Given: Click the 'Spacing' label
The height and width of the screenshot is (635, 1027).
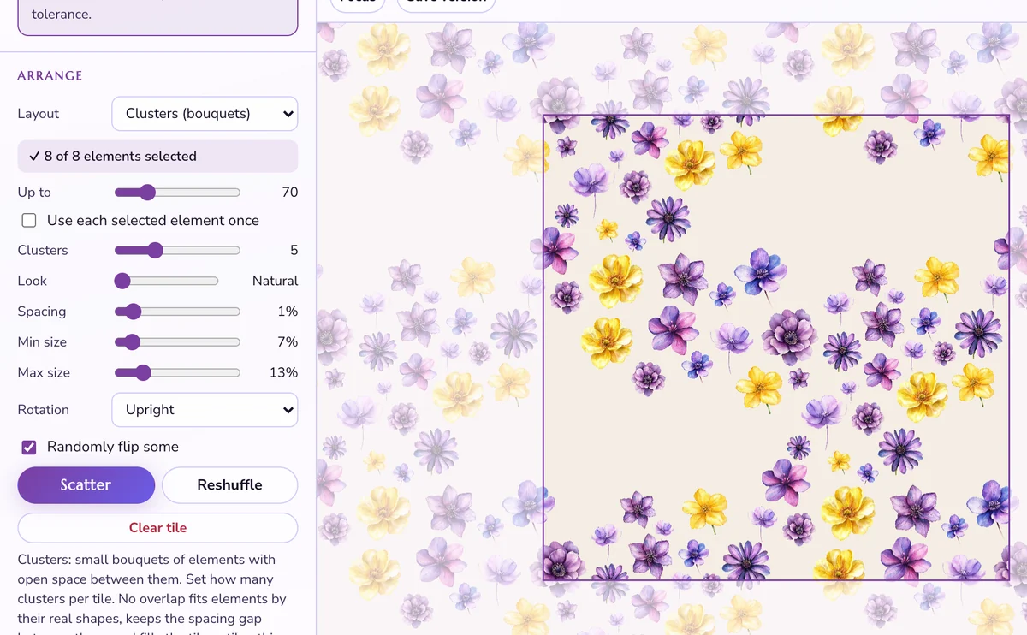Looking at the screenshot, I should [42, 312].
